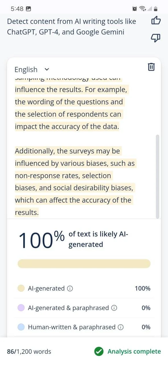Viewport: 168px width, 365px height.
Task: Tap the alarm icon in status bar
Action: 134,9
